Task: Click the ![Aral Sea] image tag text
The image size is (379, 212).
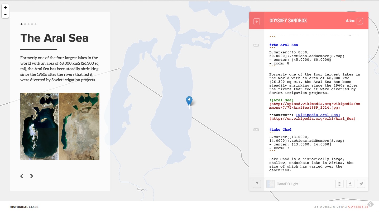Action: click(281, 100)
